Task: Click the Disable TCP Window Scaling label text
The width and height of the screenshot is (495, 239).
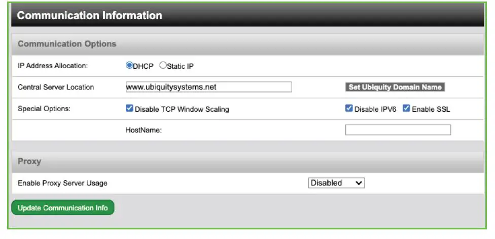Action: pos(182,109)
